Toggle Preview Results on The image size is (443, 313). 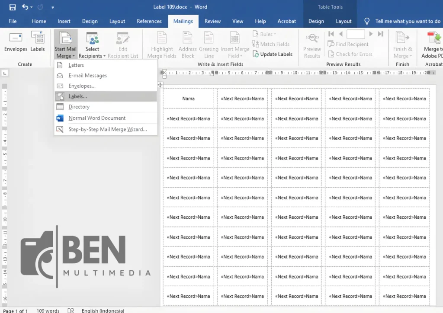[x=312, y=43]
